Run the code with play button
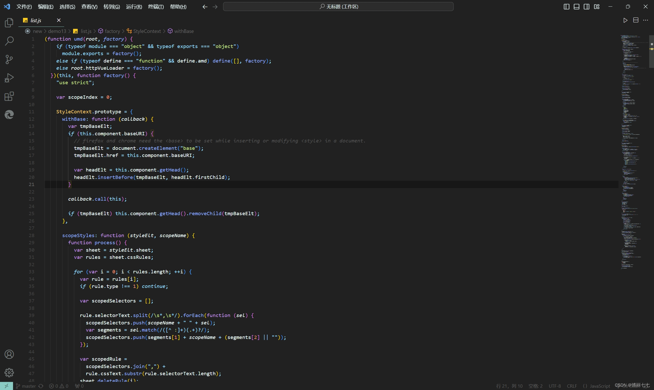The width and height of the screenshot is (654, 390). point(625,20)
